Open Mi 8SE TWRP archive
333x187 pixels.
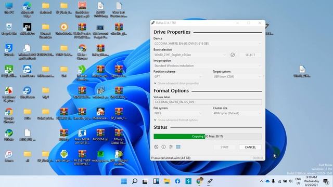[x=82, y=158]
